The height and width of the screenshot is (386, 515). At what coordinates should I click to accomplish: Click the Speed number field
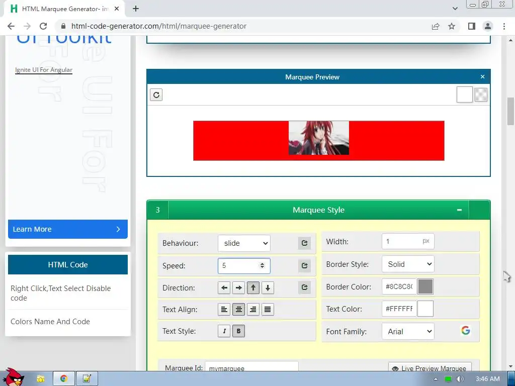point(244,265)
